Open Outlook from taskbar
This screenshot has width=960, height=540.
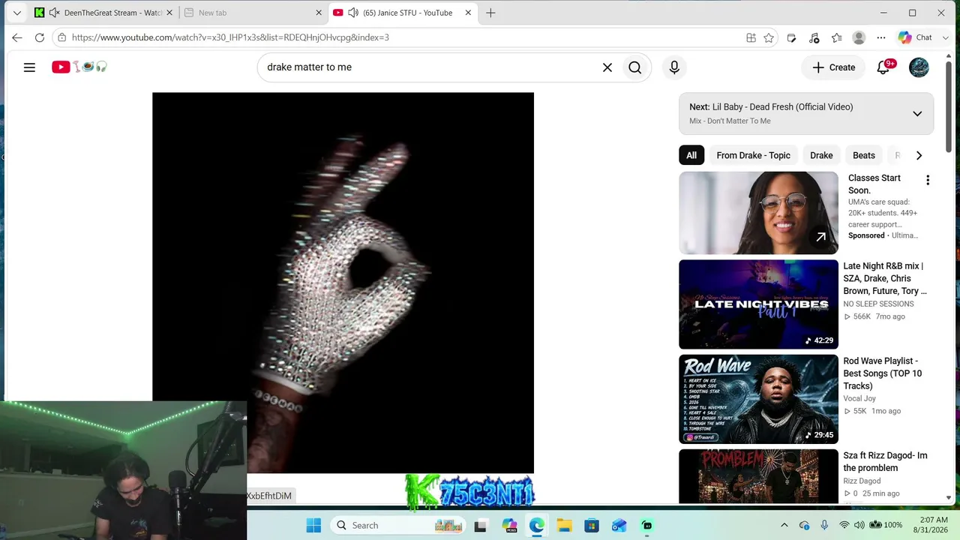click(x=619, y=525)
